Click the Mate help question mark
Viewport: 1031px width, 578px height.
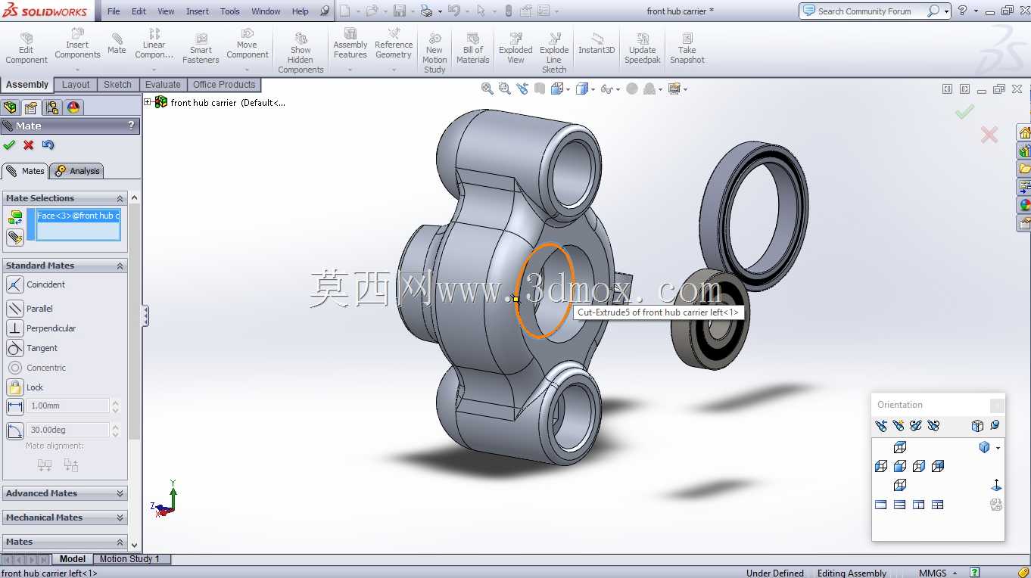132,126
